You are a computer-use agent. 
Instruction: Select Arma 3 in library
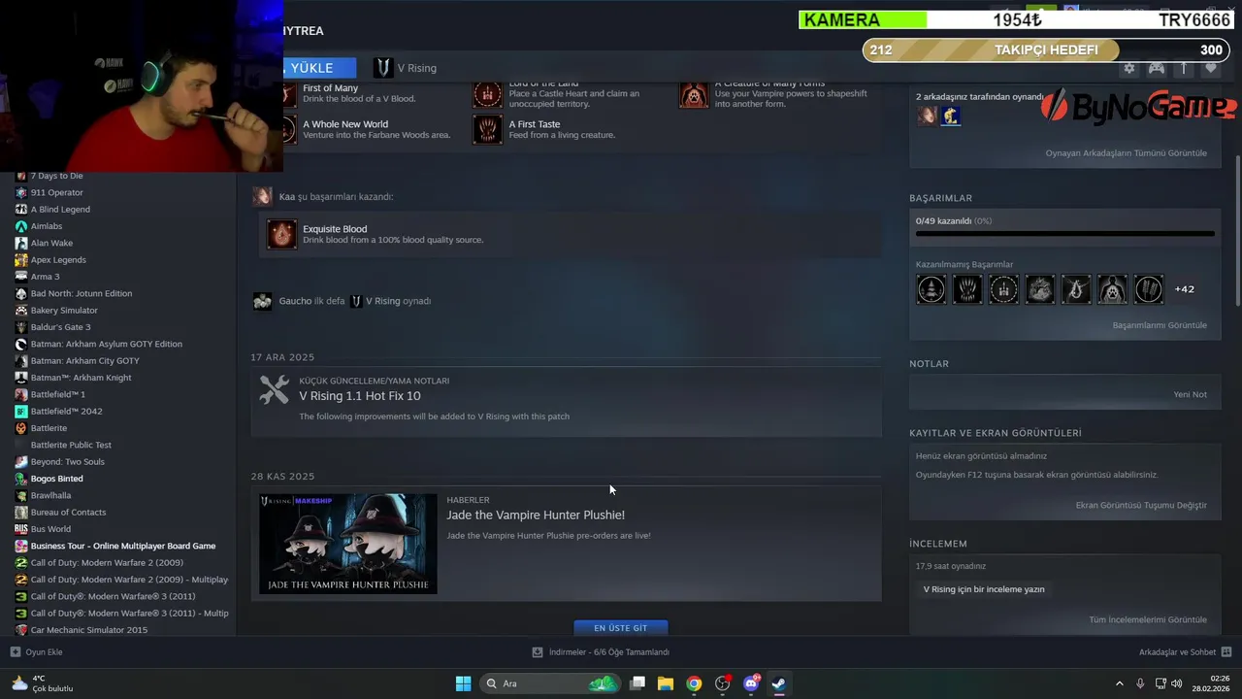[45, 277]
